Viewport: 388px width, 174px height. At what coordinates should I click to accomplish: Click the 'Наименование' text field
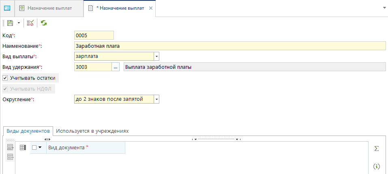point(229,46)
